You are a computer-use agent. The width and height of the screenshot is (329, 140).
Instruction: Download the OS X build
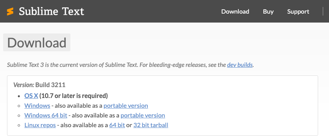pos(31,96)
